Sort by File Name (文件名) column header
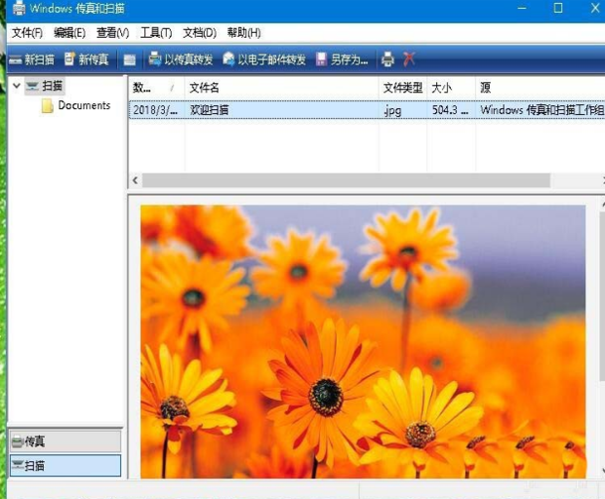 point(282,88)
